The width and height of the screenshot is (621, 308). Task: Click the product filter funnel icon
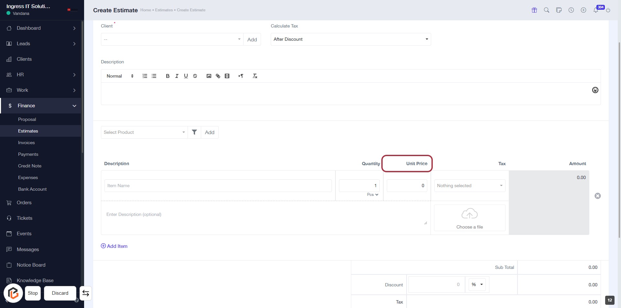tap(194, 132)
